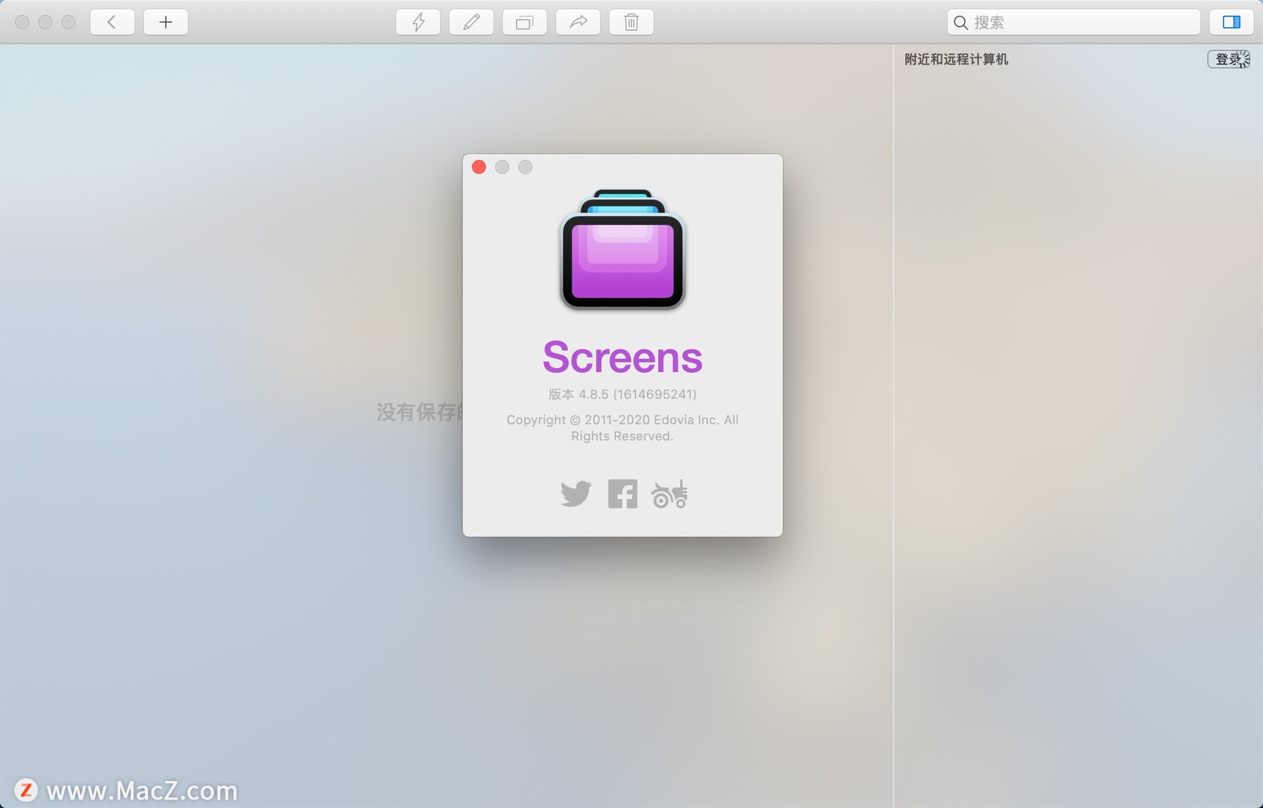Click the share arrow toolbar icon

point(578,22)
